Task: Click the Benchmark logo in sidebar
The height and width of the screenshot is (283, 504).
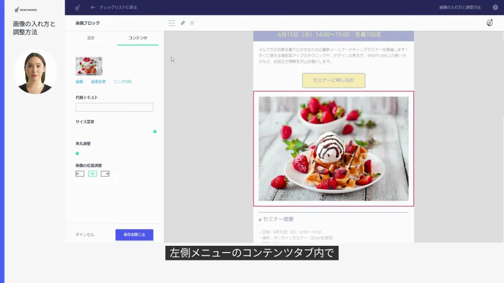Action: pos(26,9)
